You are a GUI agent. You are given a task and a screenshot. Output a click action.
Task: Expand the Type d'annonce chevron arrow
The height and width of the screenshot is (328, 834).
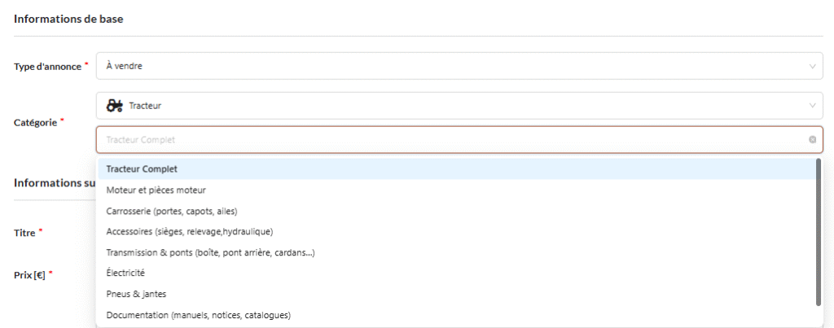(812, 66)
